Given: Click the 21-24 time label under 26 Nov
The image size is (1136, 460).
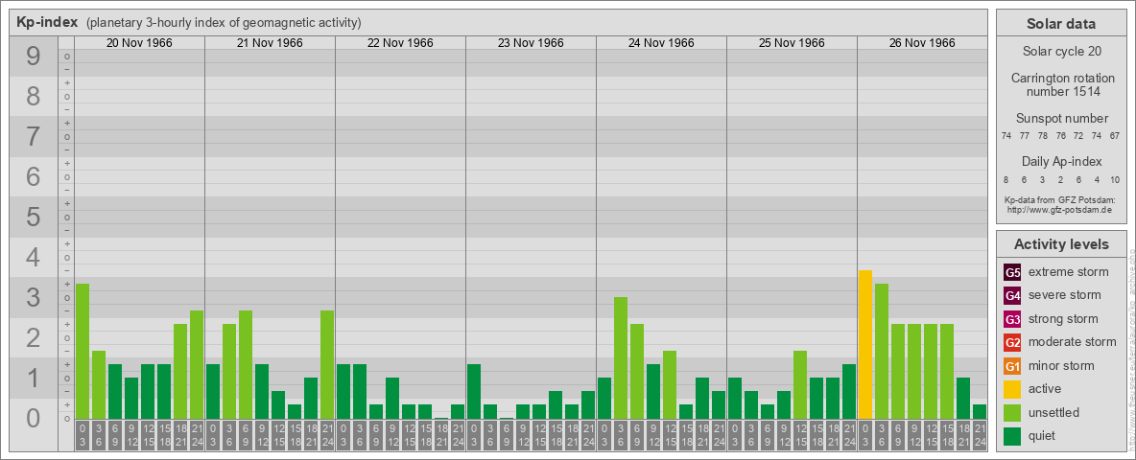Looking at the screenshot, I should coord(980,436).
